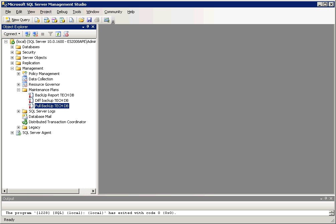Click the (local) SQL Server node label
This screenshot has width=336, height=224.
[x=56, y=42]
